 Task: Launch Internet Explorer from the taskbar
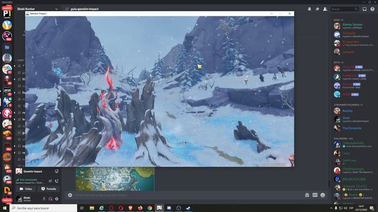pos(102,208)
